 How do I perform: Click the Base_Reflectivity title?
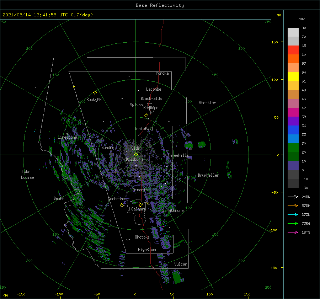160,5
